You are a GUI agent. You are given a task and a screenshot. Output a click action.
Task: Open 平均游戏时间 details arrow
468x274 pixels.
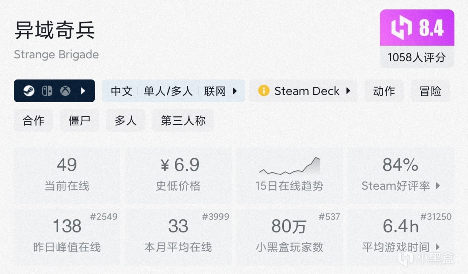click(x=438, y=247)
